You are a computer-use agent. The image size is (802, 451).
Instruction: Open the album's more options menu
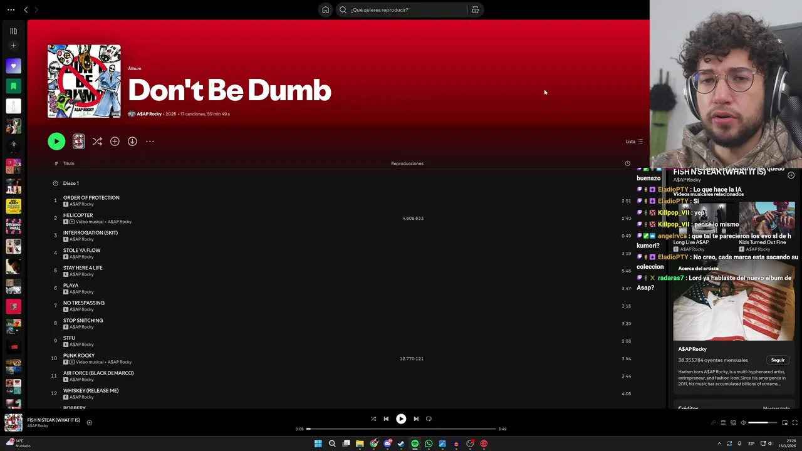coord(150,142)
